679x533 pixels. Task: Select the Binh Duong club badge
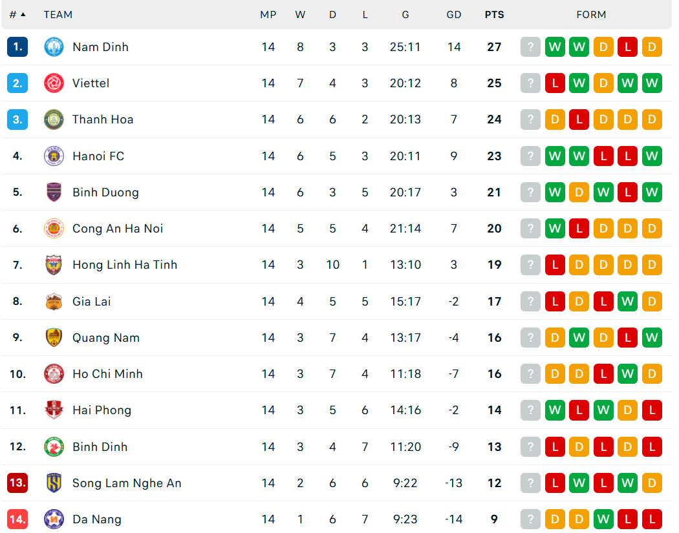(54, 192)
